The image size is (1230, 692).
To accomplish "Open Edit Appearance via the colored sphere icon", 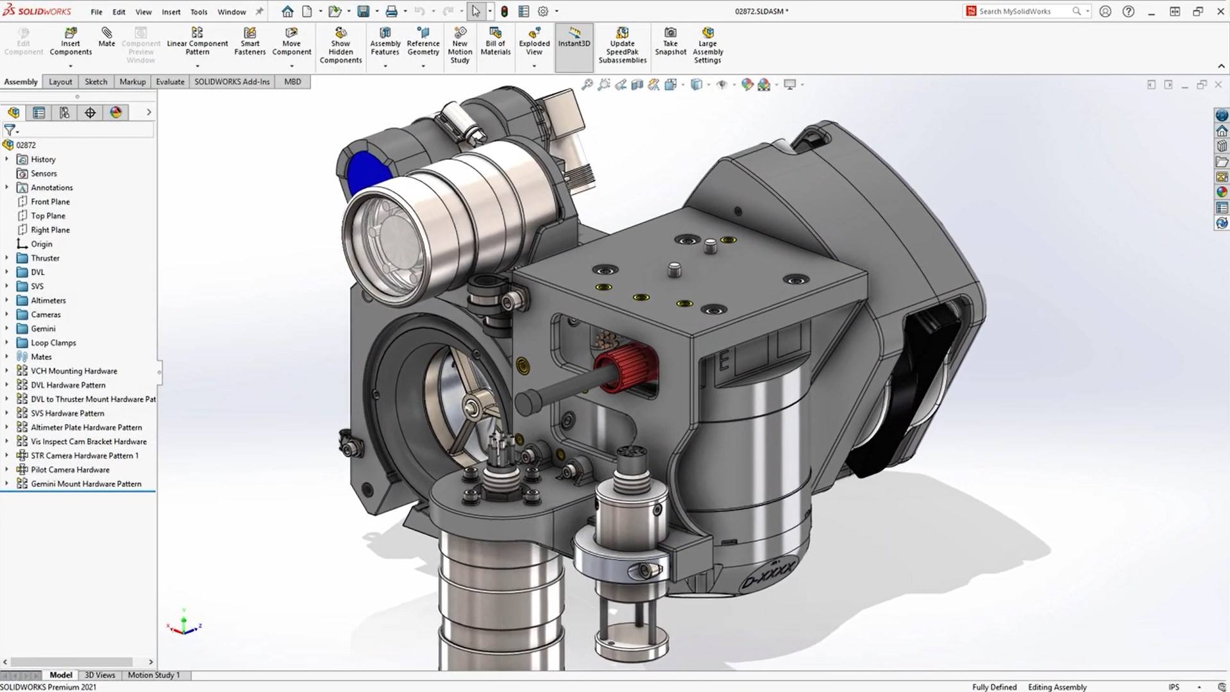I will point(746,84).
